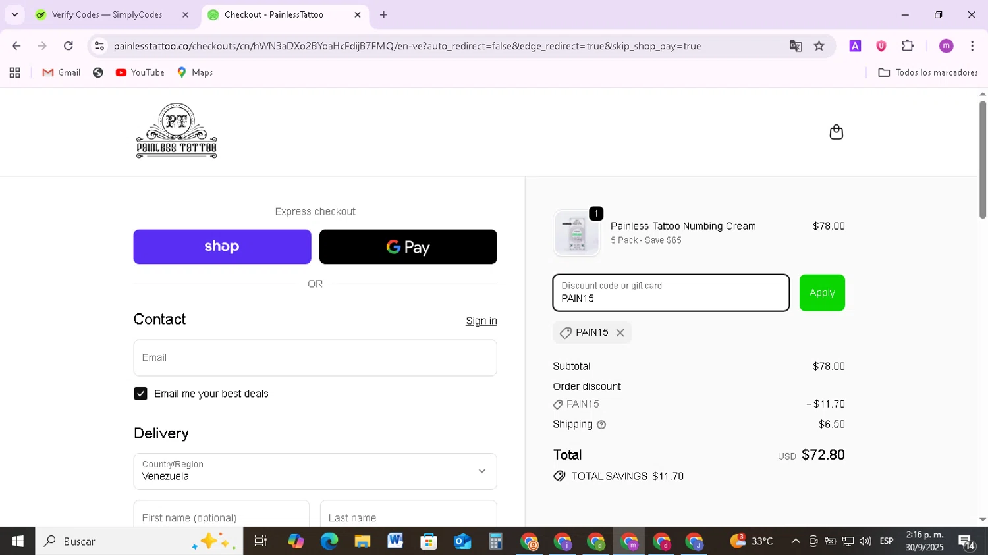
Task: Open the taskbar clock and date
Action: [925, 541]
